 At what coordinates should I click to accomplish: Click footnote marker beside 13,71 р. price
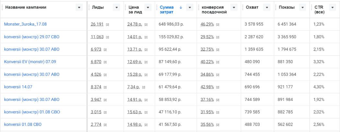coord(146,49)
